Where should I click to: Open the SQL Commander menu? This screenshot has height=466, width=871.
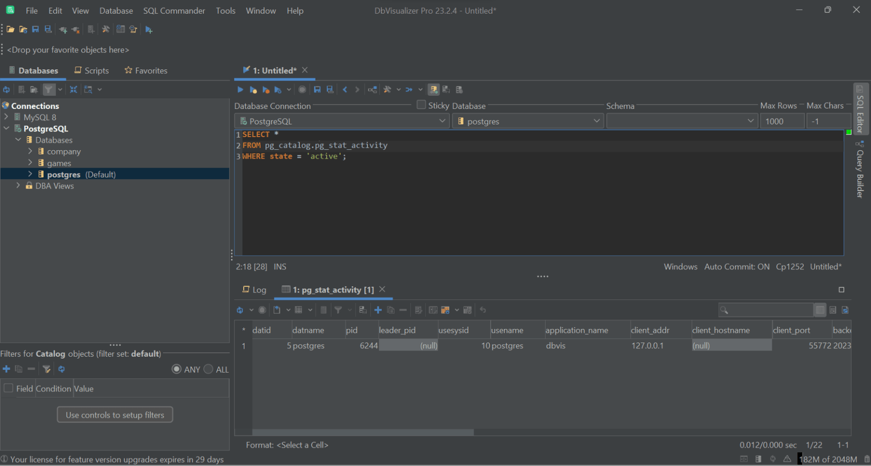pos(174,10)
